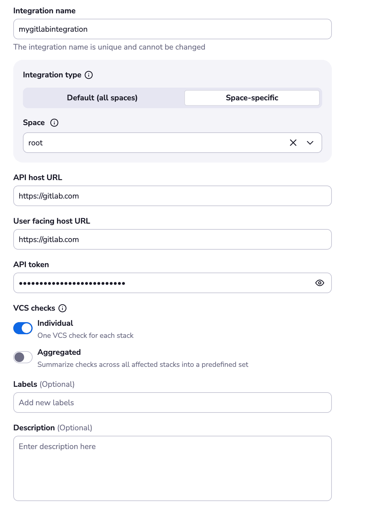Click the Integration type heading
365x524 pixels.
[52, 75]
